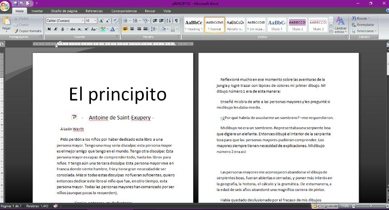Viewport: 389px width, 210px height.
Task: Apply the Sin espaciado style
Action: point(256,24)
